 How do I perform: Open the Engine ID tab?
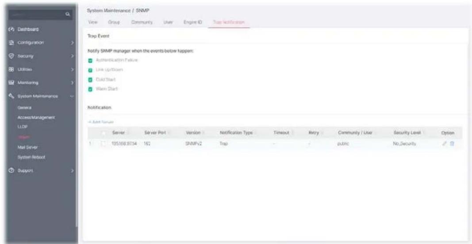point(193,22)
